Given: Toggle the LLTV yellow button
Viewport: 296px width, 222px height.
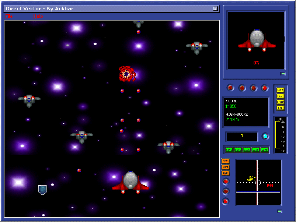Looking at the screenshot, I should pos(280,90).
